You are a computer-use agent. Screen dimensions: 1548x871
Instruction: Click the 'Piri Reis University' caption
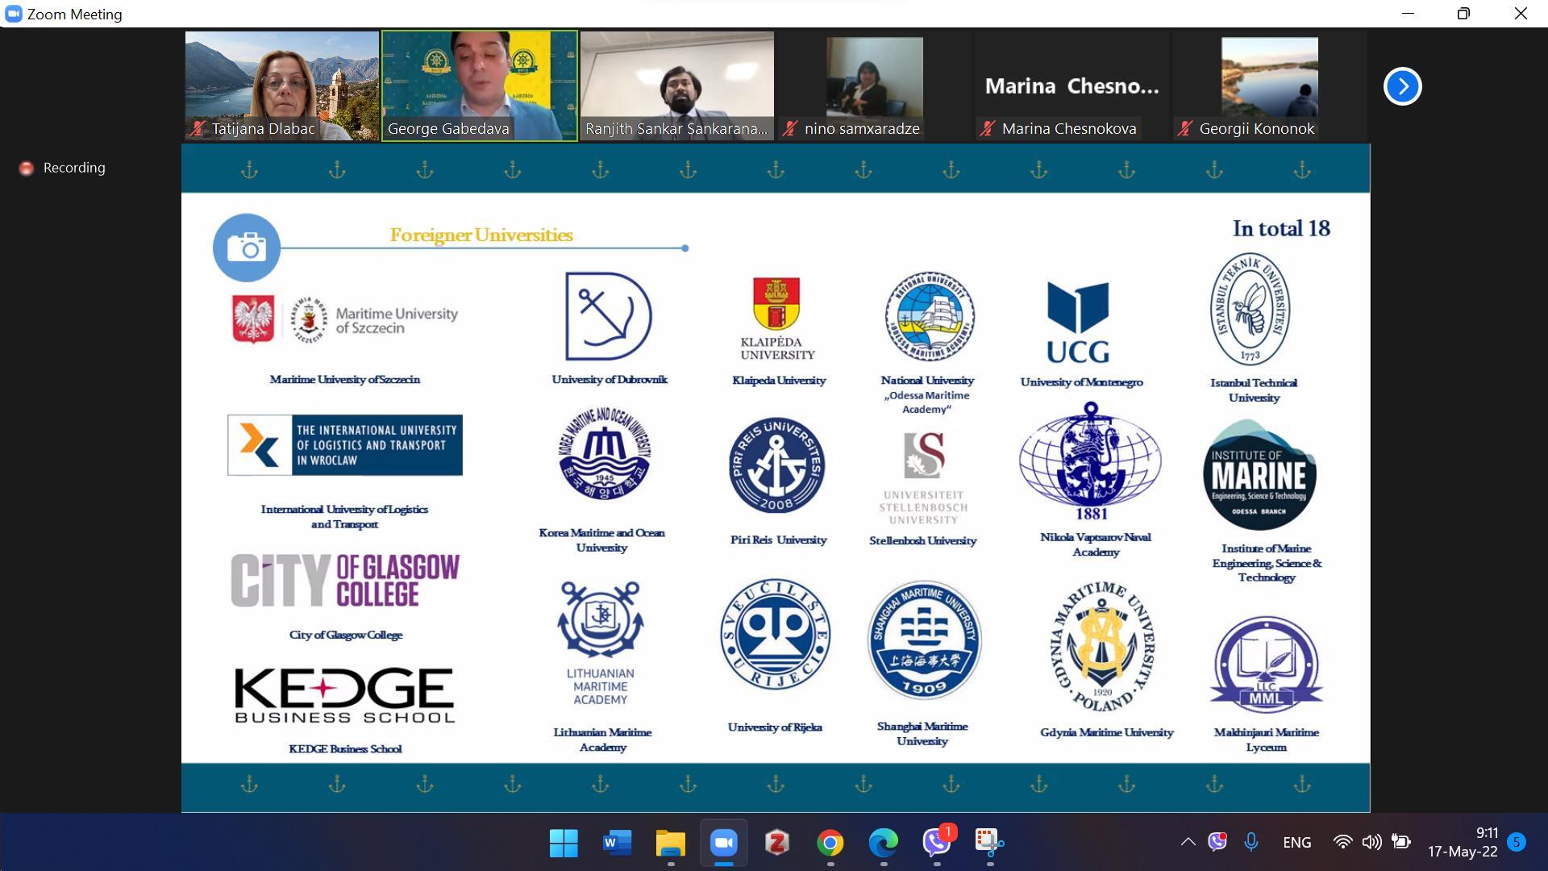[778, 540]
